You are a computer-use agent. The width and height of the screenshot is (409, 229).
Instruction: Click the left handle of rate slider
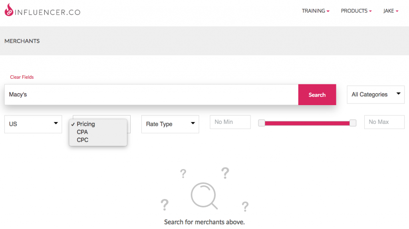click(262, 123)
